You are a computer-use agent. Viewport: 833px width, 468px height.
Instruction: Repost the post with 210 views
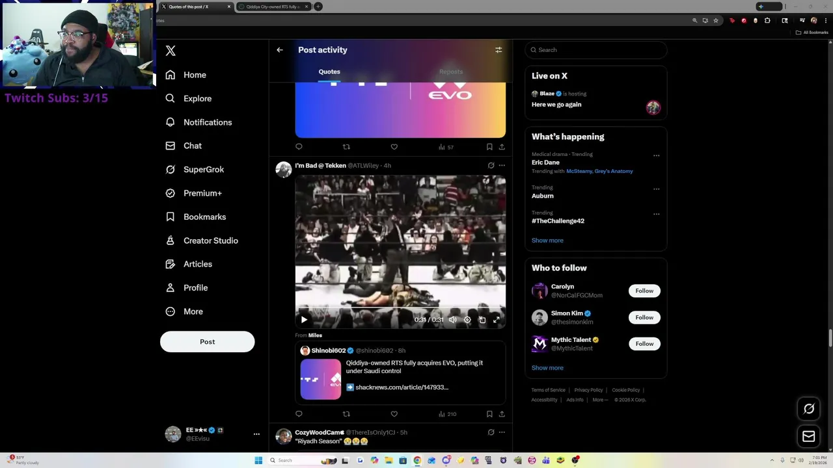[346, 414]
